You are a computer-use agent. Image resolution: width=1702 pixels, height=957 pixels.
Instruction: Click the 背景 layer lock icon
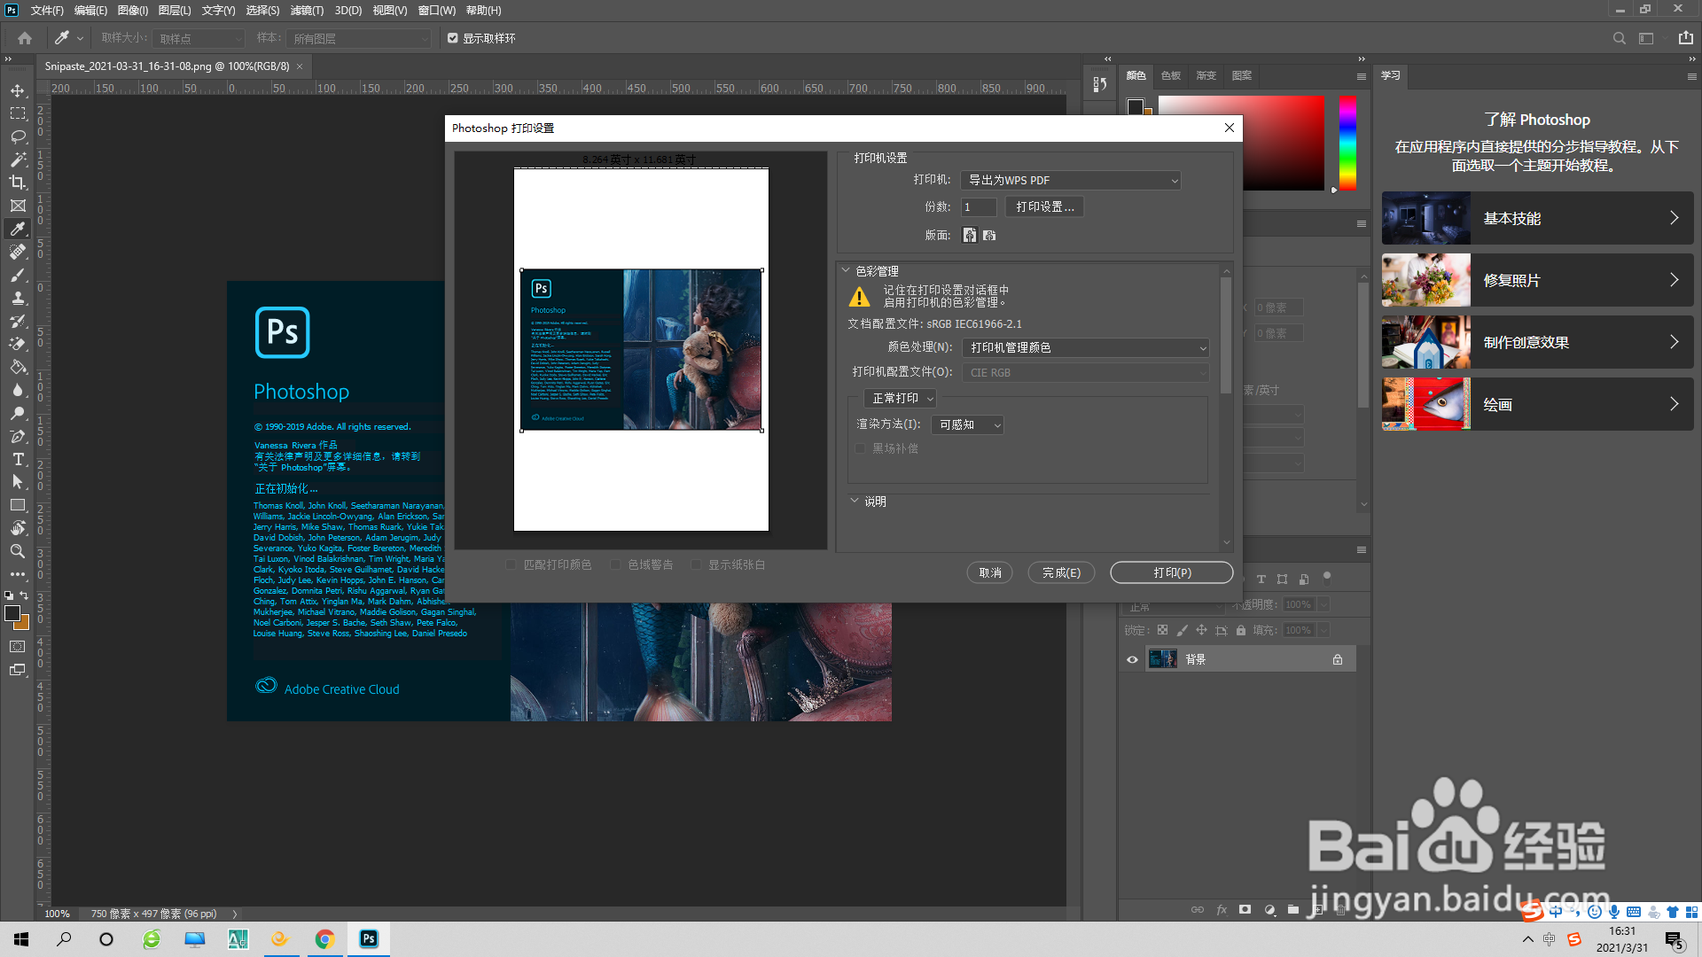coord(1338,659)
